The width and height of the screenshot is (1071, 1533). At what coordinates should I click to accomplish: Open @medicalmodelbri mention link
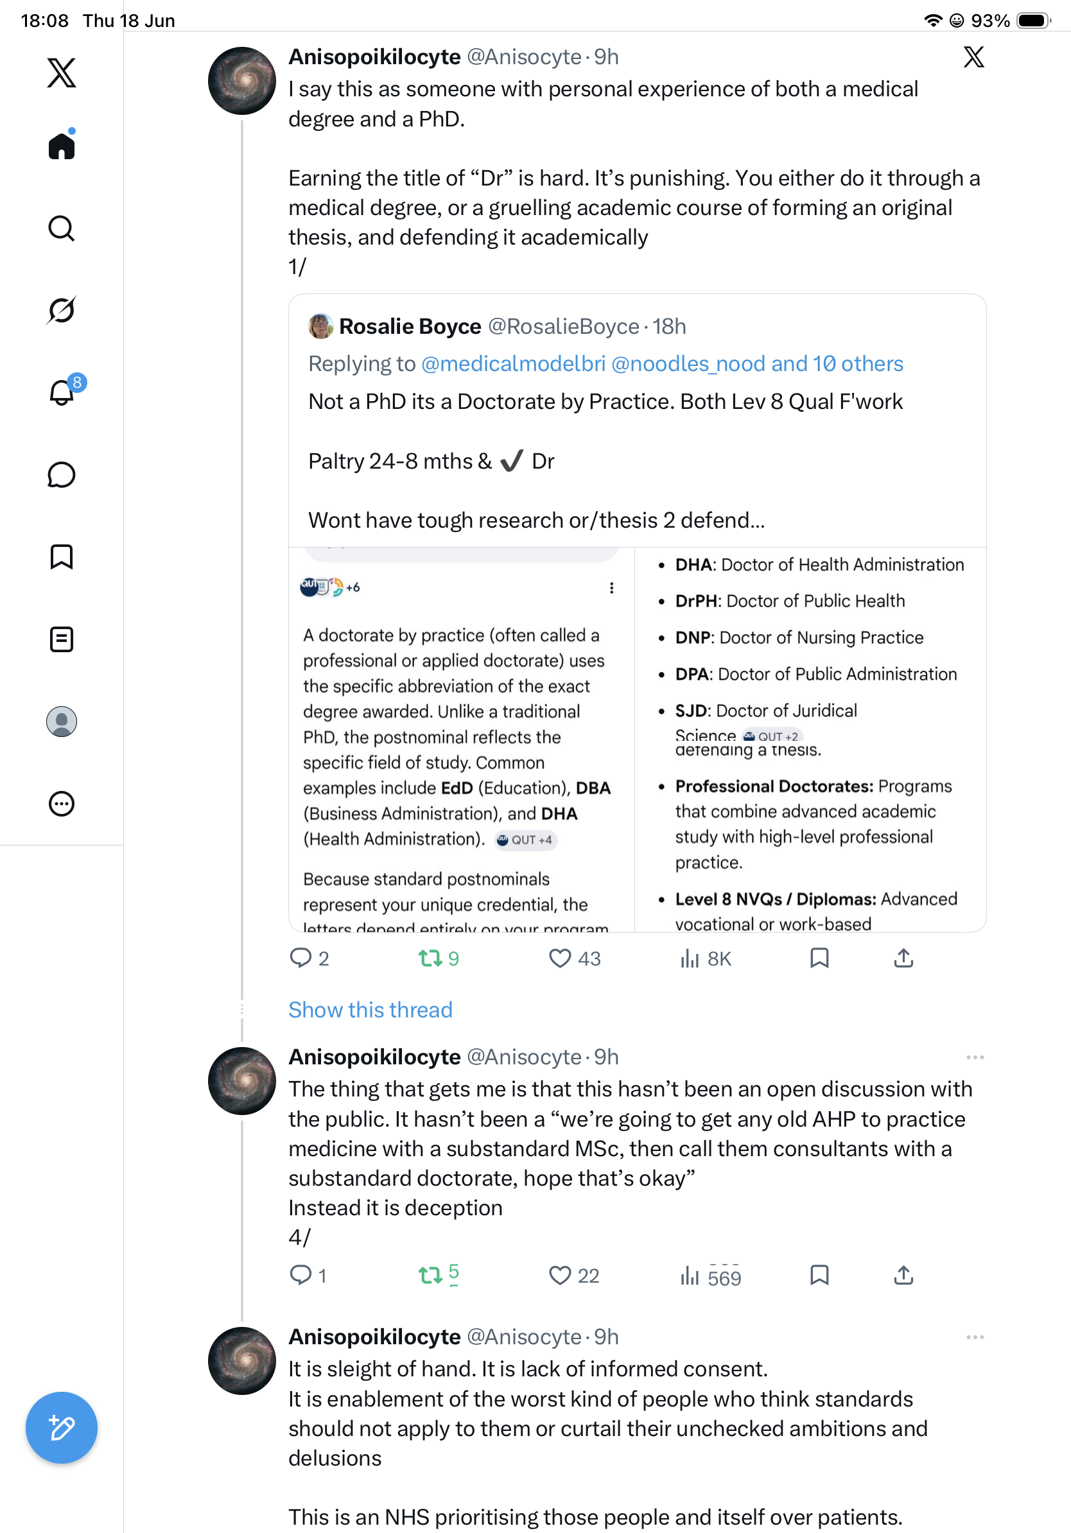pos(514,363)
